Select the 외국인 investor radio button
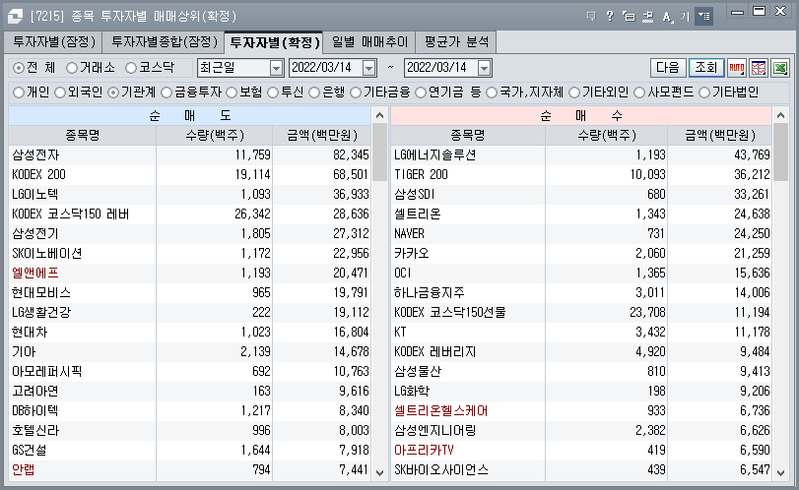The height and width of the screenshot is (490, 799). [x=60, y=92]
